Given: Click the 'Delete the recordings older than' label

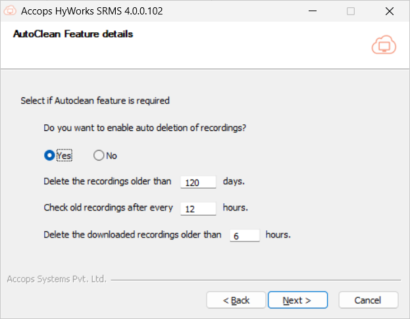Looking at the screenshot, I should click(x=107, y=181).
